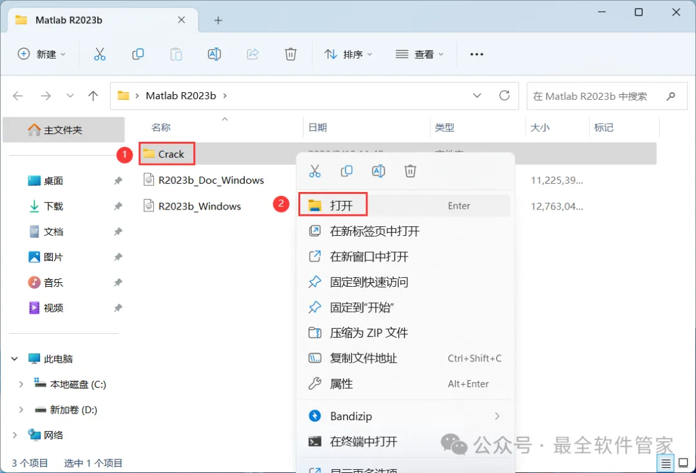Unpin 下载 from quick access
The width and height of the screenshot is (696, 473).
pyautogui.click(x=118, y=206)
